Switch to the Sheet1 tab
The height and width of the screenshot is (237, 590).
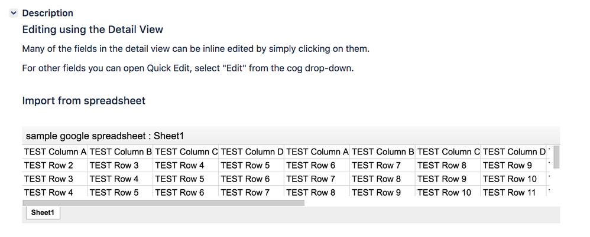click(x=43, y=213)
